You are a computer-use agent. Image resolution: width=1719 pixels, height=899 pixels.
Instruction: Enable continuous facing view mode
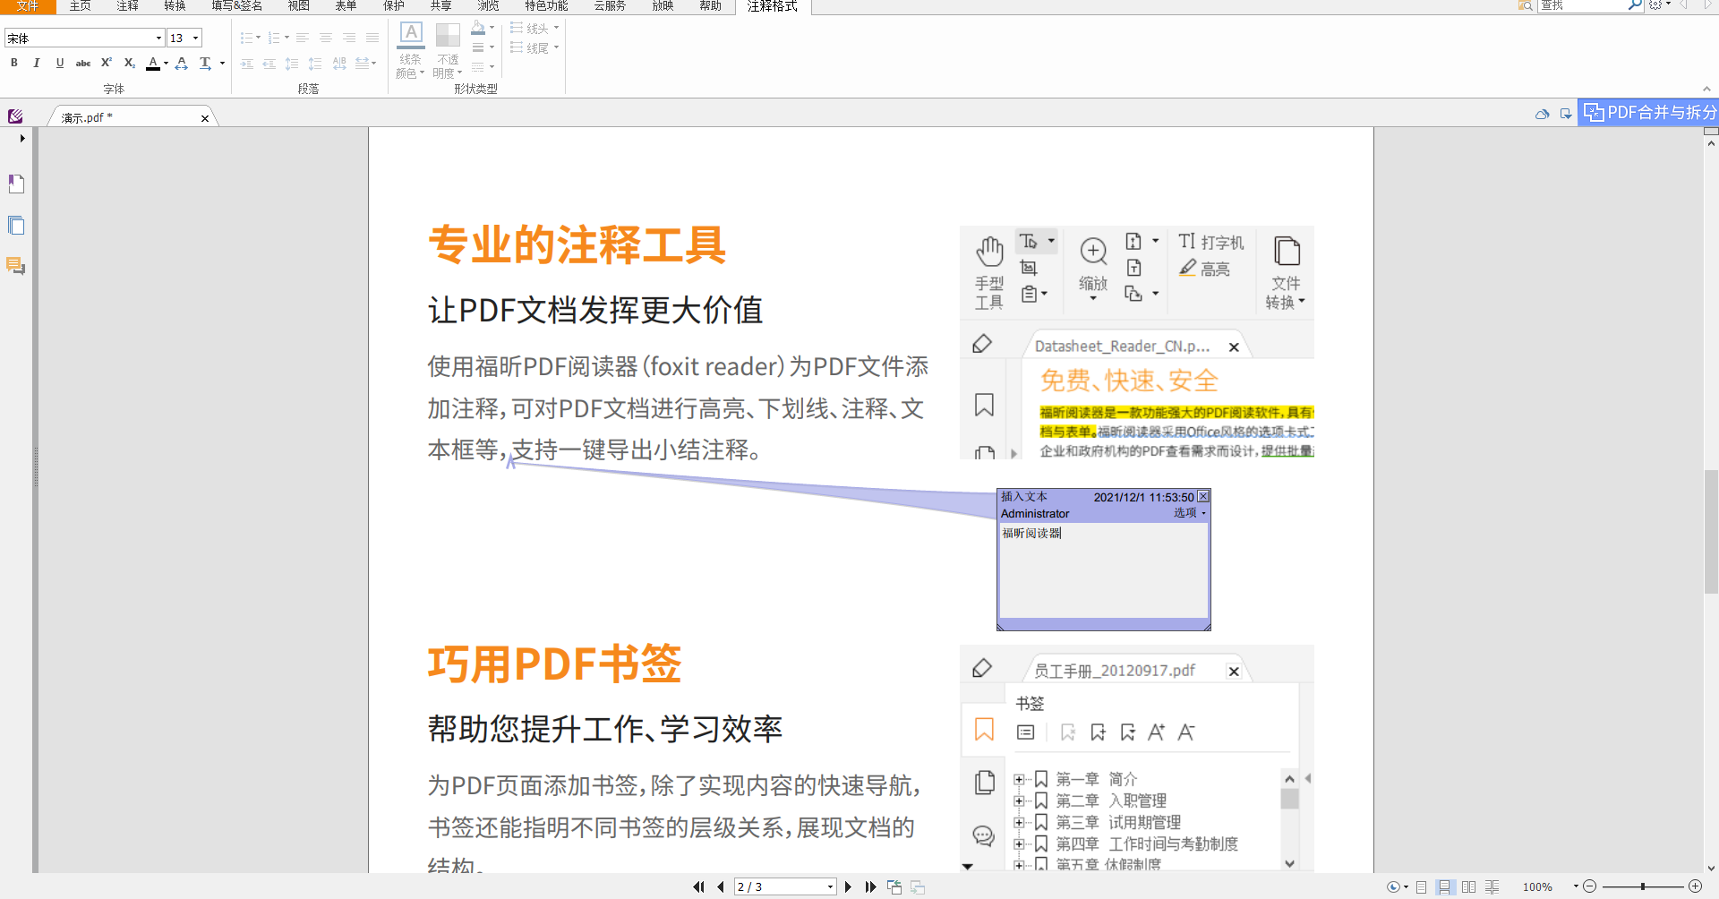coord(1492,886)
